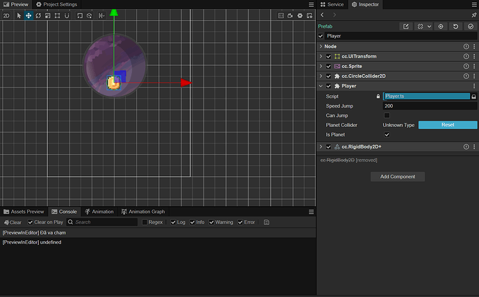The height and width of the screenshot is (297, 479).
Task: Clear the console output
Action: click(x=12, y=222)
